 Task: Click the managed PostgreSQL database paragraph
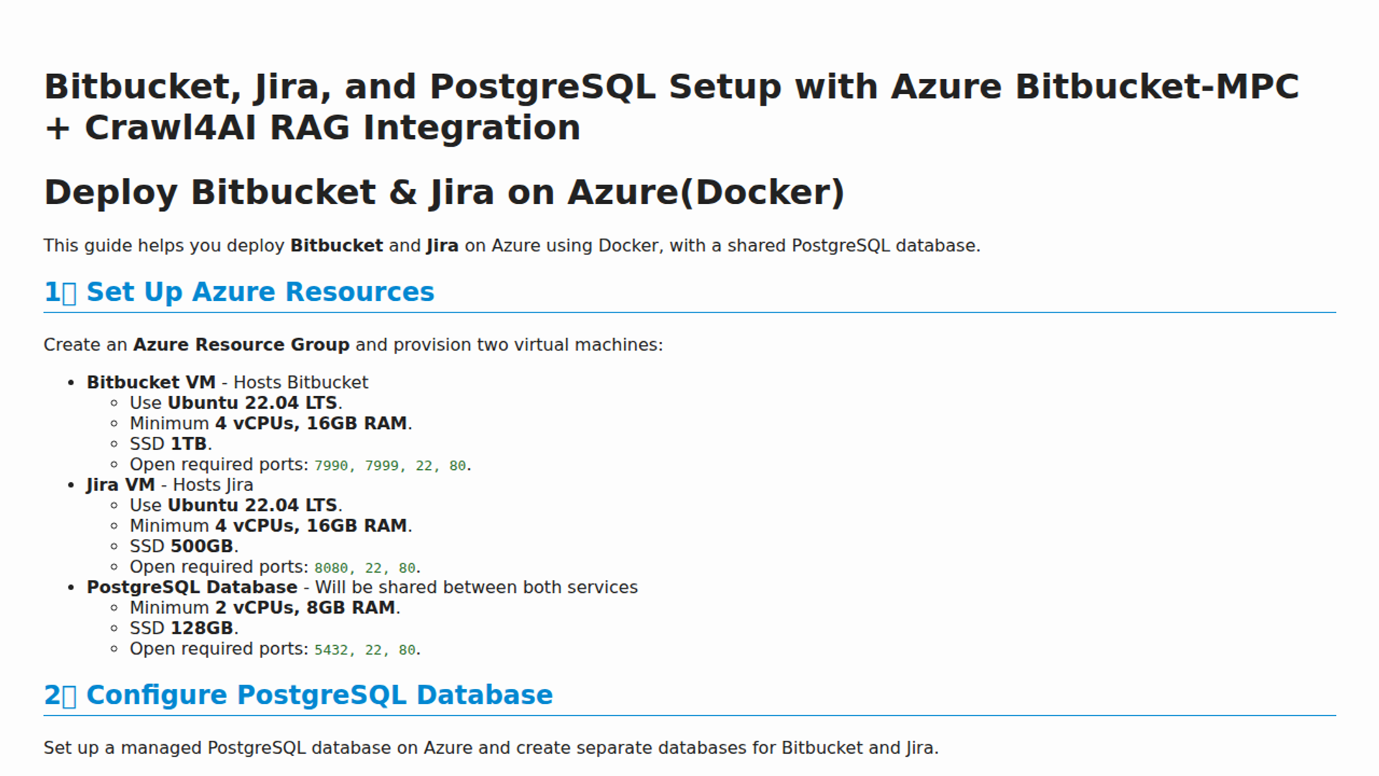pyautogui.click(x=491, y=748)
